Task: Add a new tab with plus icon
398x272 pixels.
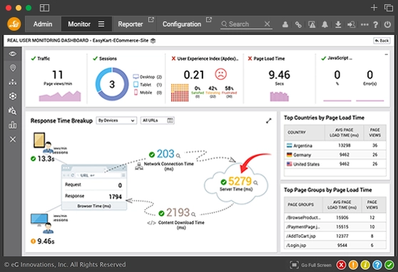Action: click(374, 8)
